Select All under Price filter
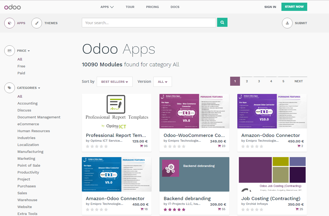Image resolution: width=329 pixels, height=216 pixels. click(x=20, y=59)
